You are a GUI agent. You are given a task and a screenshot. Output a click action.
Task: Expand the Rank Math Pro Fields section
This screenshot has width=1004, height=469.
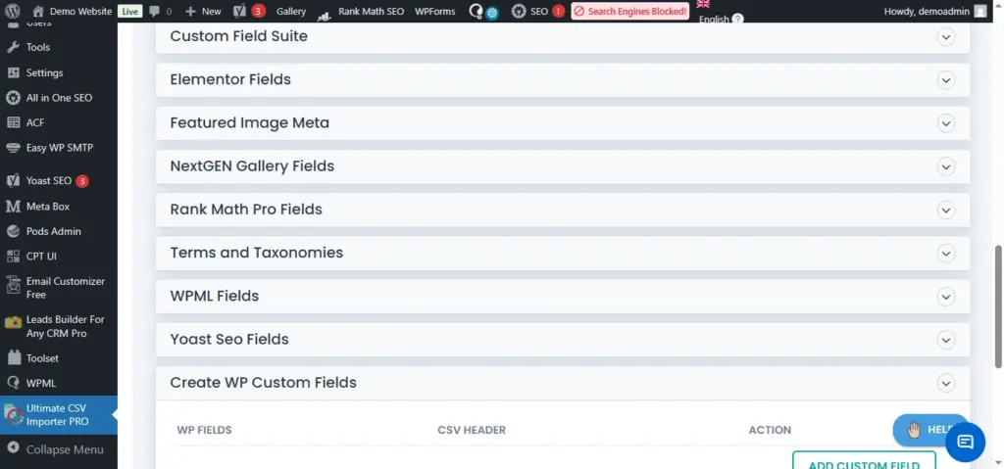[x=946, y=210]
